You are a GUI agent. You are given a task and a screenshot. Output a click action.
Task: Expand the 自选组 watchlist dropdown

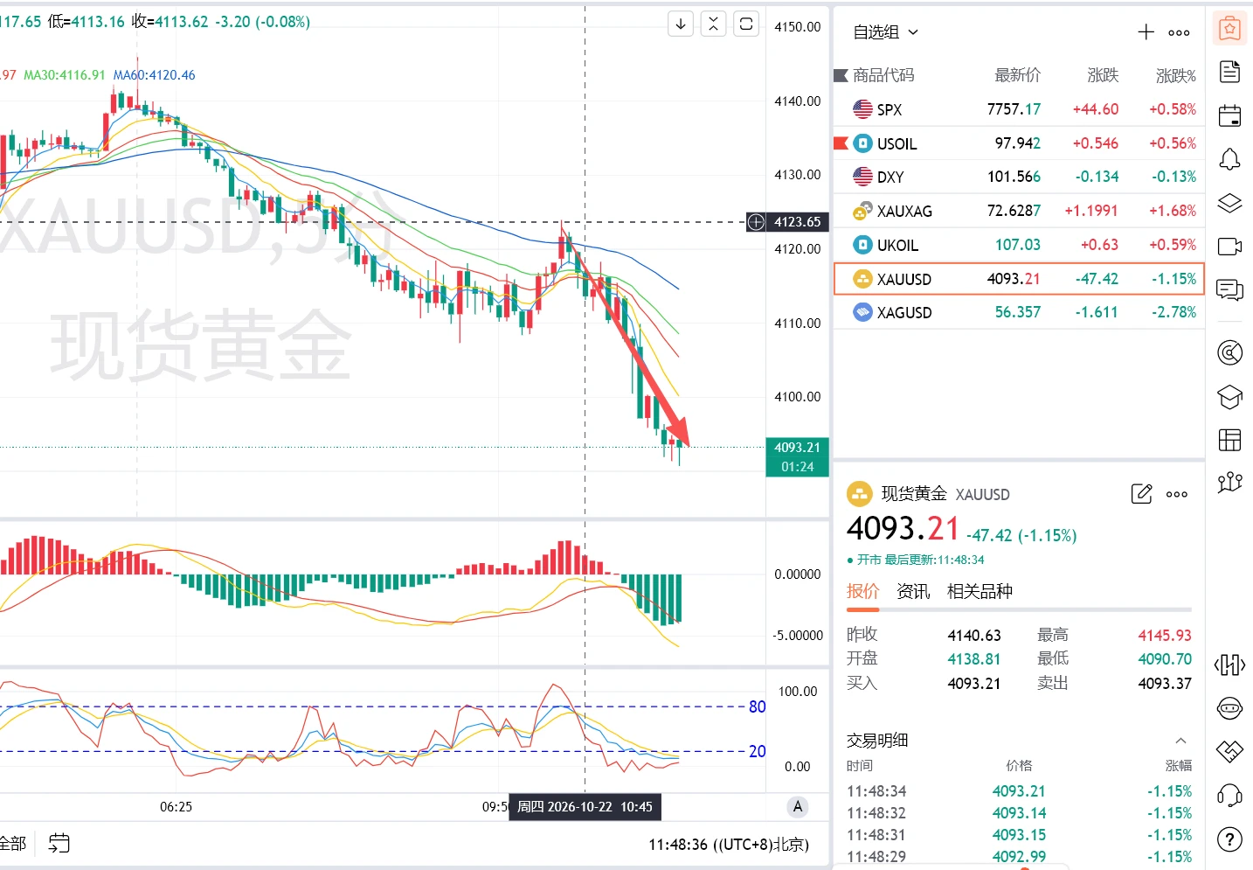[x=886, y=32]
